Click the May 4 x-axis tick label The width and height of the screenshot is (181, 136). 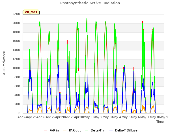pos(117,117)
